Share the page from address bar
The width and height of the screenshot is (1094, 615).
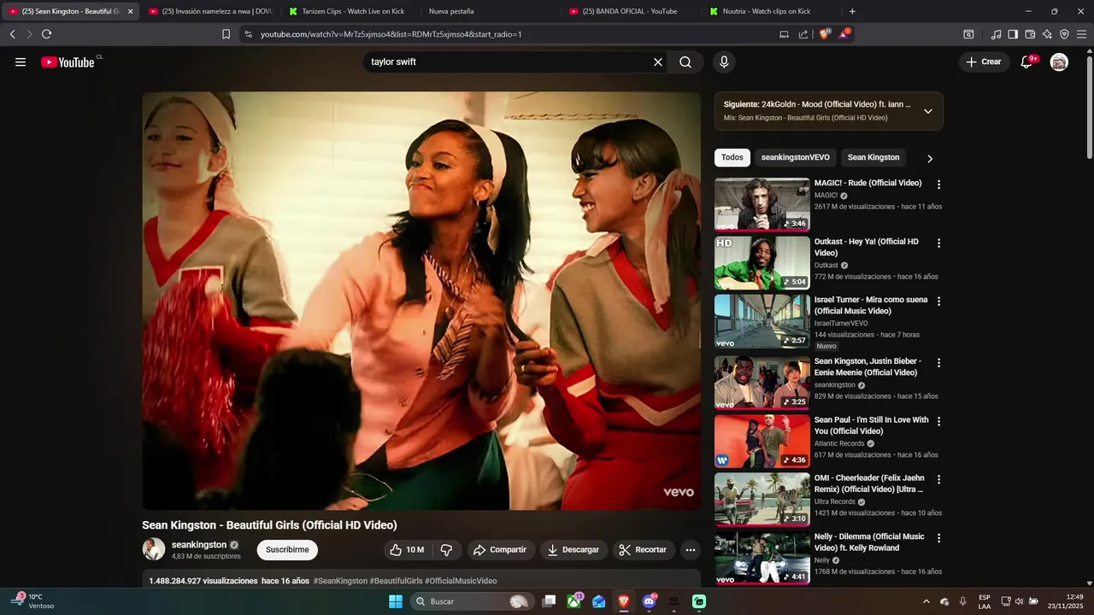point(803,34)
